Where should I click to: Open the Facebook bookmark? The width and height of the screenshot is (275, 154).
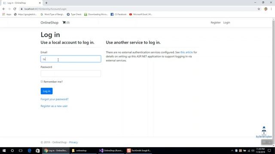119,14
